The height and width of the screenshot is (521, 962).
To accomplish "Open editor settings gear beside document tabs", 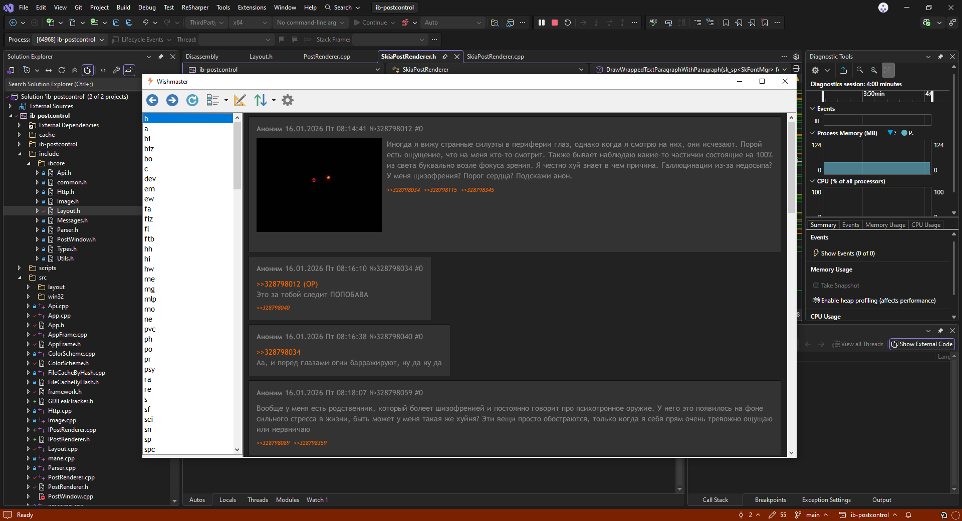I will point(796,57).
